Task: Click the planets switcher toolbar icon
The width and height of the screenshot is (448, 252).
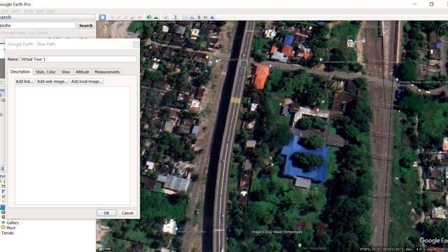Action: click(166, 17)
